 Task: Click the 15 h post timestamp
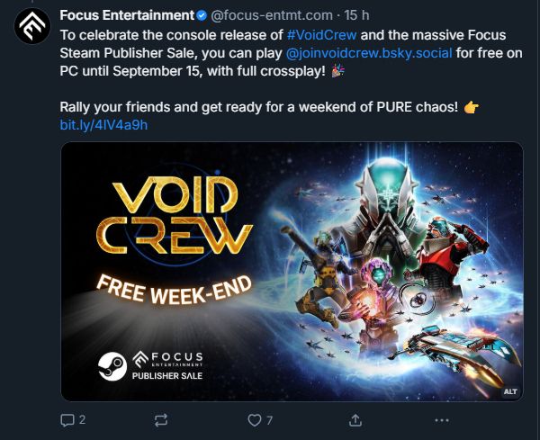click(x=356, y=15)
